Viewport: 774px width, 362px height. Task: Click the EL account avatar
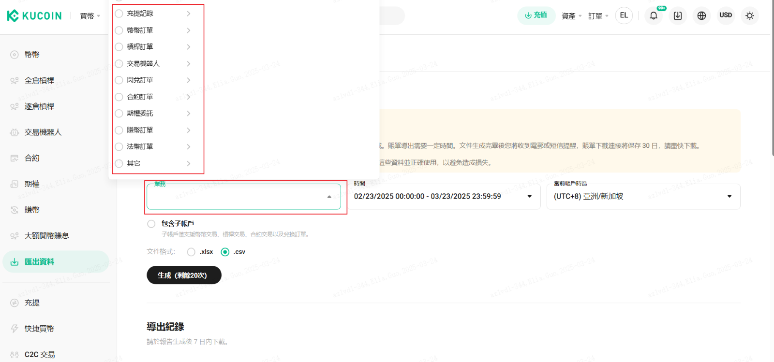(x=624, y=15)
